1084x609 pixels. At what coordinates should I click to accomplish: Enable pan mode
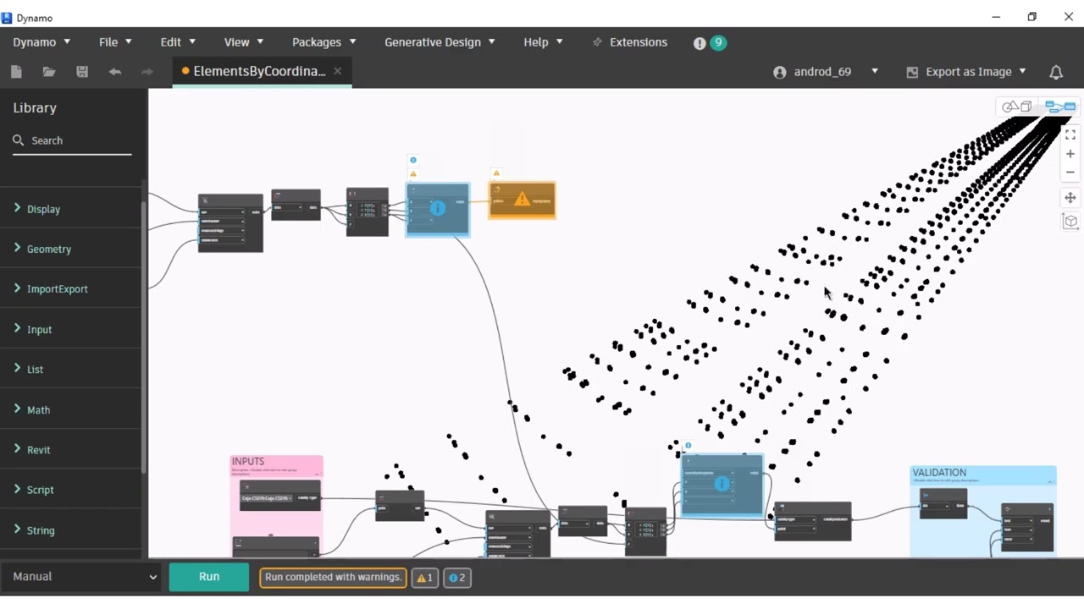[x=1070, y=198]
